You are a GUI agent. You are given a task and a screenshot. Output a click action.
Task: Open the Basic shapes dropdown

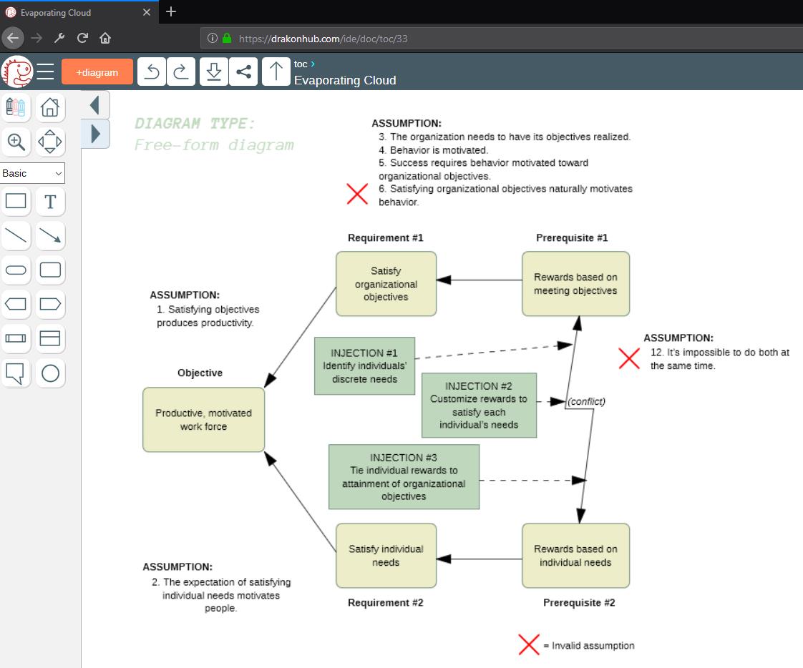coord(32,173)
